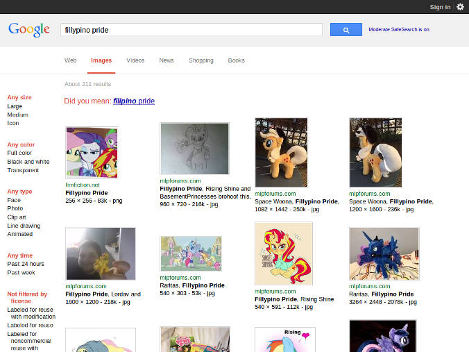Viewport: 469px width, 352px height.
Task: Click the blue search magnifier button
Action: coord(346,30)
